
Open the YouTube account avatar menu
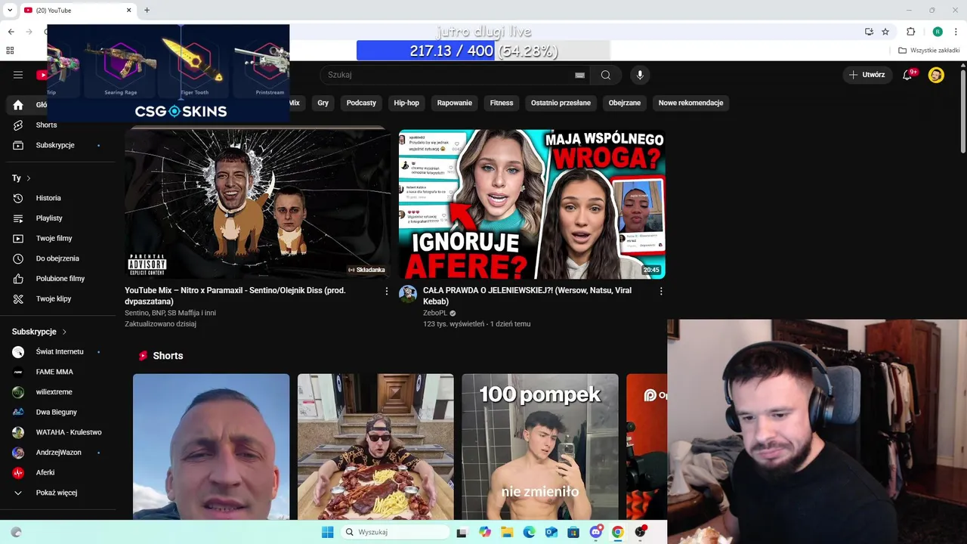point(936,75)
